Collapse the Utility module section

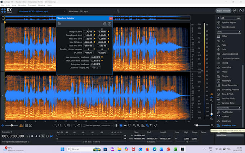tap(239, 32)
